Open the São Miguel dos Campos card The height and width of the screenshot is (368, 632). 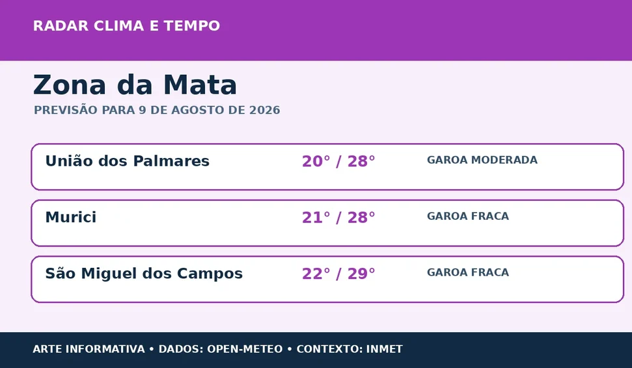click(x=327, y=280)
